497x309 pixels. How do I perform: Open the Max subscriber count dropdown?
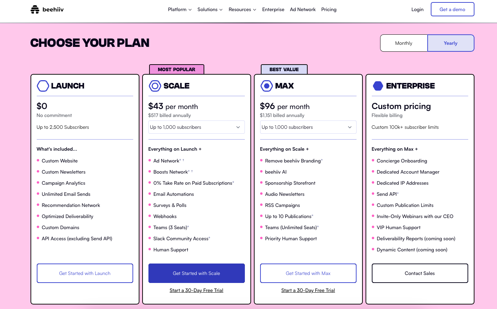(308, 127)
